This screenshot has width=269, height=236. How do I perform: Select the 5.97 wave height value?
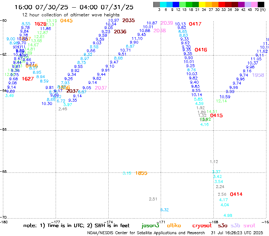(x=68, y=105)
